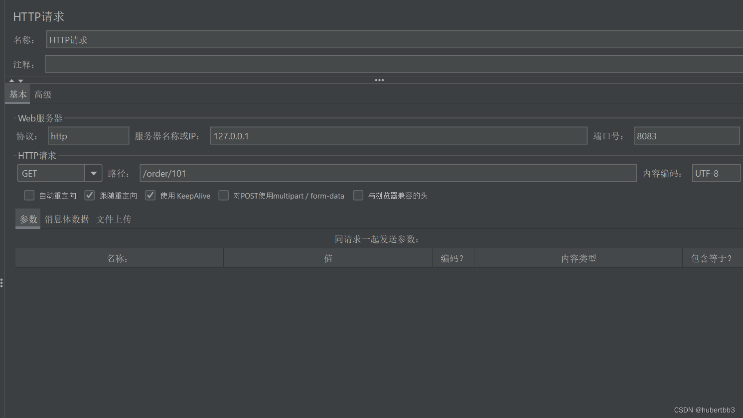Select the 消息体数据 body data tab
The height and width of the screenshot is (418, 743).
[x=67, y=219]
